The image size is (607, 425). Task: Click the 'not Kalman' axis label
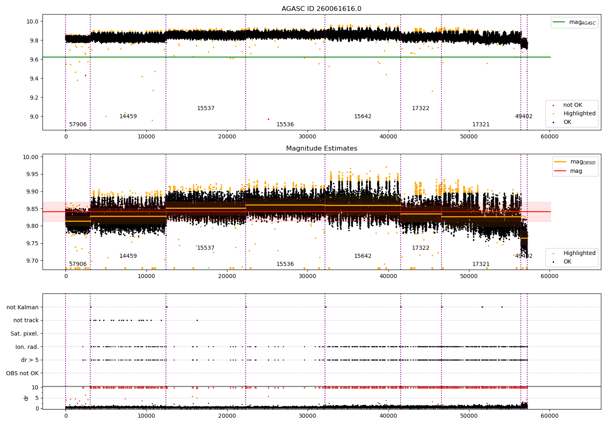point(23,307)
